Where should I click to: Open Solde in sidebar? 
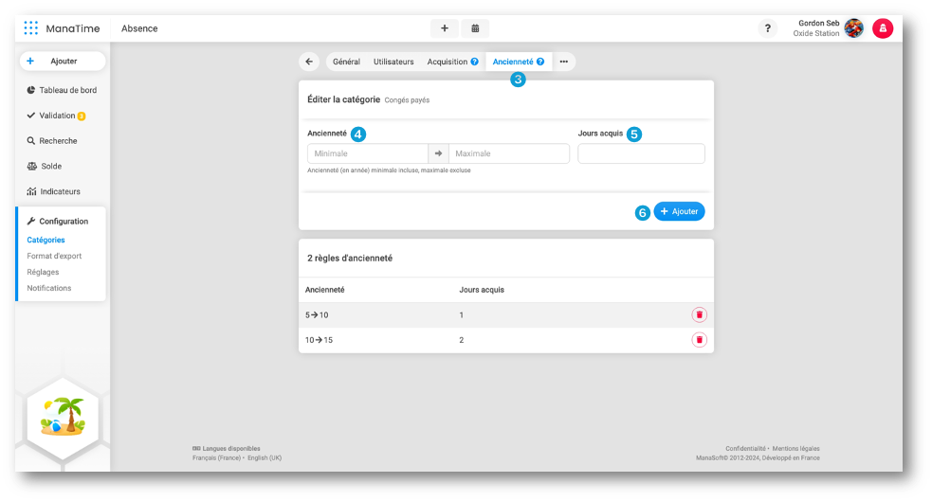[x=45, y=166]
